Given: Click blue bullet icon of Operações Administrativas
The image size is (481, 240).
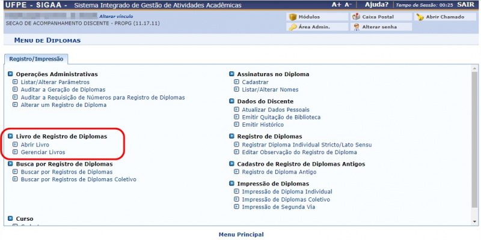Looking at the screenshot, I should pyautogui.click(x=10, y=74).
